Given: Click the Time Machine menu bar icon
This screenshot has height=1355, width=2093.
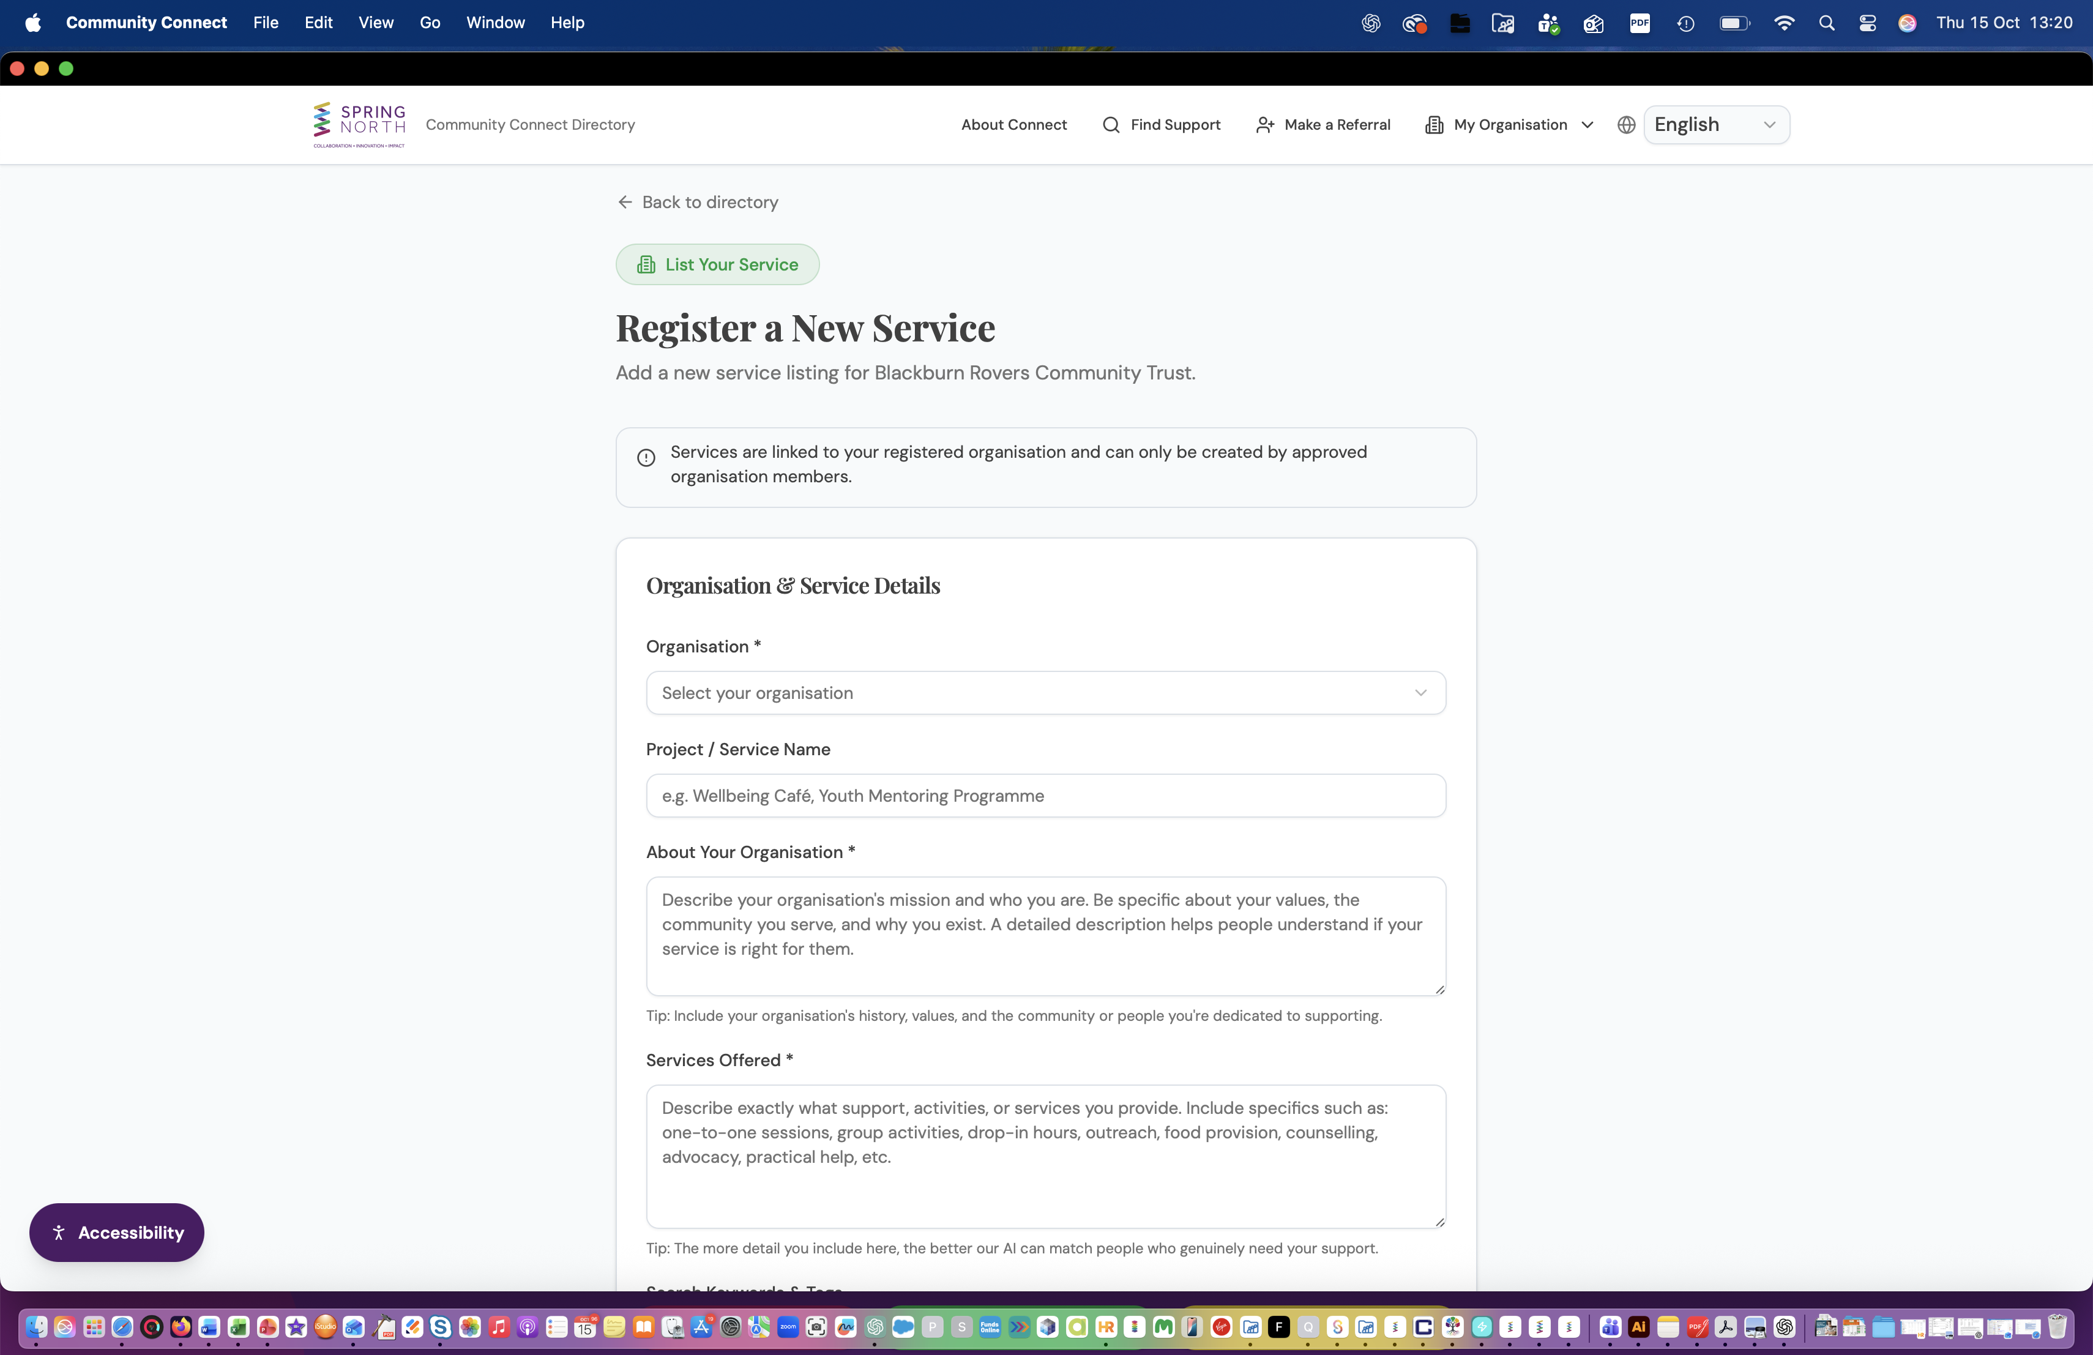Looking at the screenshot, I should (x=1685, y=23).
